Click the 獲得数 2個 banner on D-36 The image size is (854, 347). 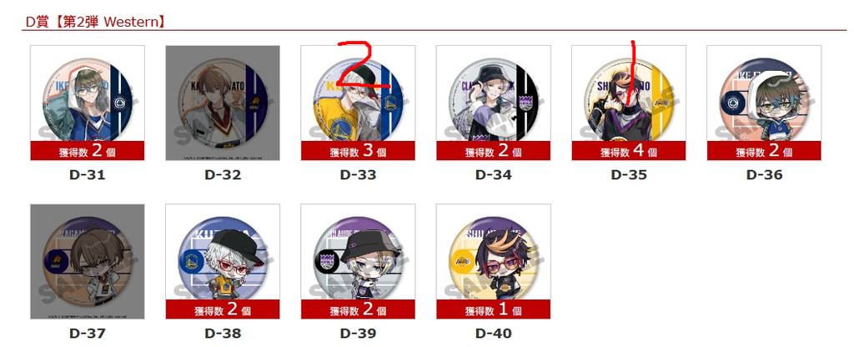pyautogui.click(x=764, y=151)
